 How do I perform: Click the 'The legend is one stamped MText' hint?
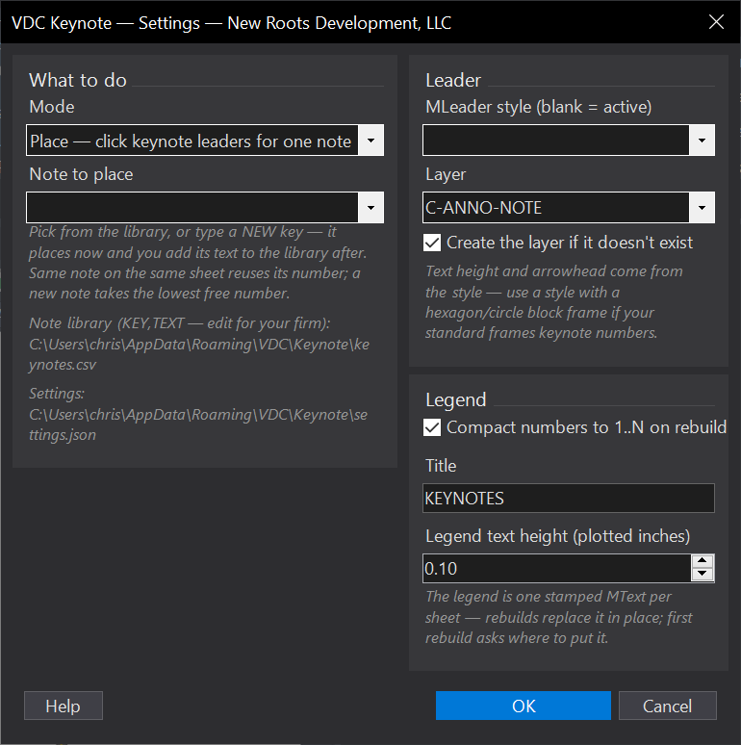[x=558, y=617]
